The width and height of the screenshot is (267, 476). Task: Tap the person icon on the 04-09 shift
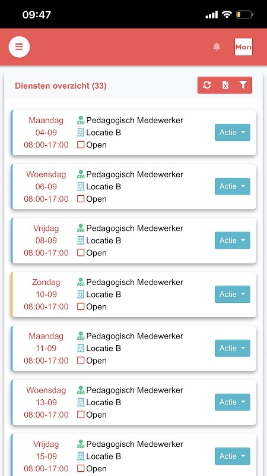pyautogui.click(x=81, y=120)
